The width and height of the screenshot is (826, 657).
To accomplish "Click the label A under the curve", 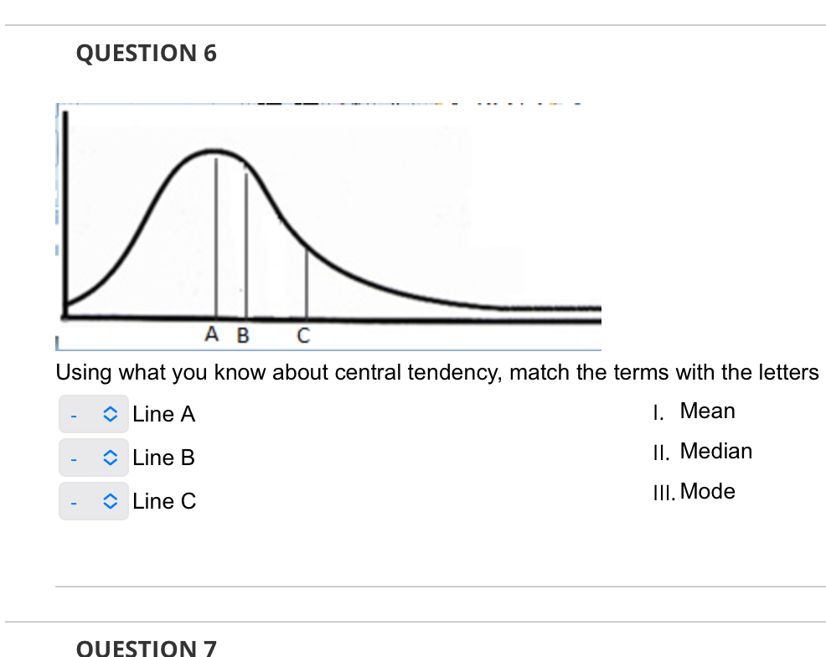I will (211, 334).
